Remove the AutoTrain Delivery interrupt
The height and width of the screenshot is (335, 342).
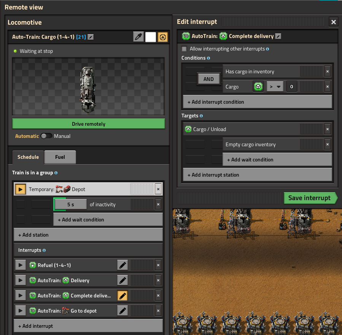pos(158,281)
